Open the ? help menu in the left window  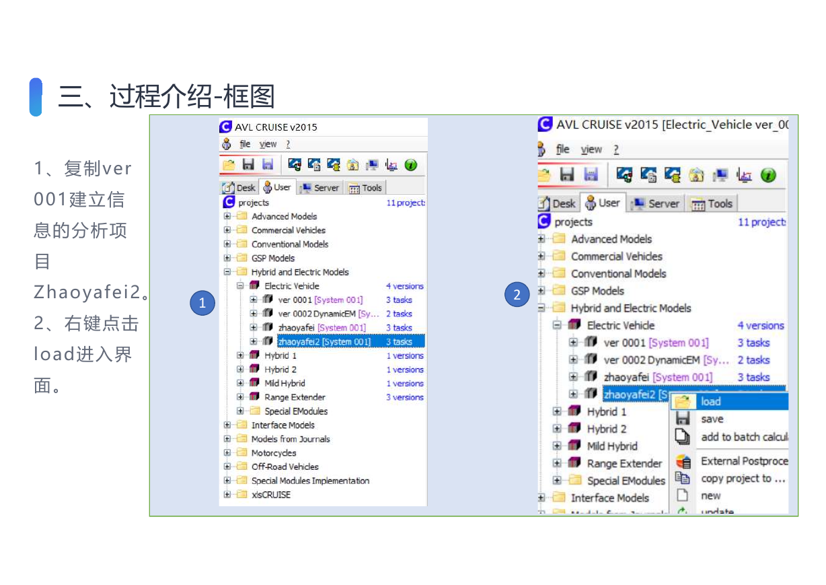pyautogui.click(x=288, y=144)
